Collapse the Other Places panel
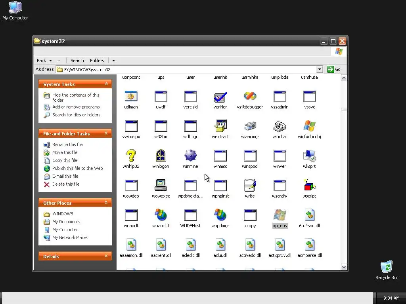The image size is (406, 304). click(x=106, y=203)
